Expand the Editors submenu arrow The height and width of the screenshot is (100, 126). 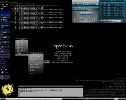click(27, 47)
